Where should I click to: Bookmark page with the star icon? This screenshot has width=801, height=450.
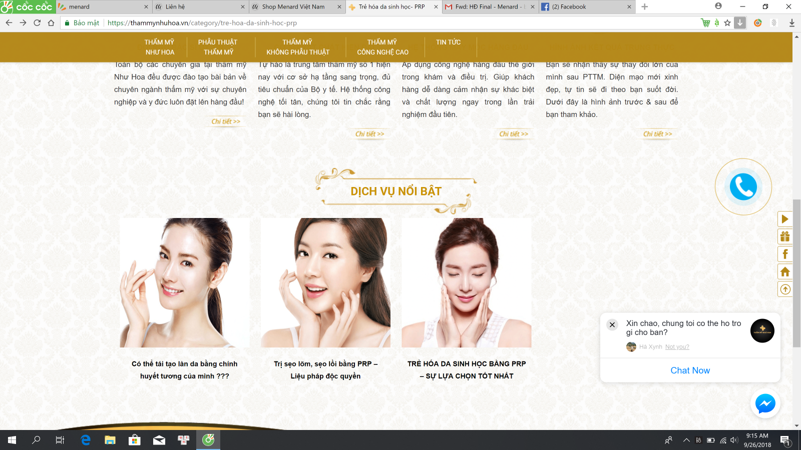(727, 22)
